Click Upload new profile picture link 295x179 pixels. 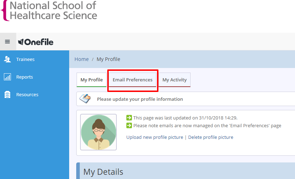[x=155, y=137]
